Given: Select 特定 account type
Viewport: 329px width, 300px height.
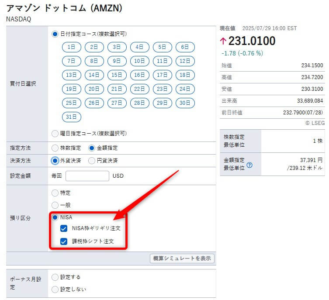Looking at the screenshot, I should [x=55, y=193].
